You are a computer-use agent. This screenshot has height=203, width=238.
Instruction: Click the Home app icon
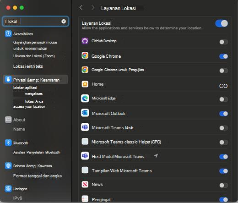[85, 84]
